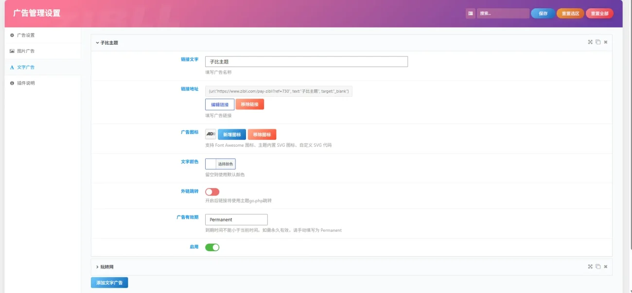Toggle the 启用 enable switch
Image resolution: width=632 pixels, height=293 pixels.
tap(212, 247)
